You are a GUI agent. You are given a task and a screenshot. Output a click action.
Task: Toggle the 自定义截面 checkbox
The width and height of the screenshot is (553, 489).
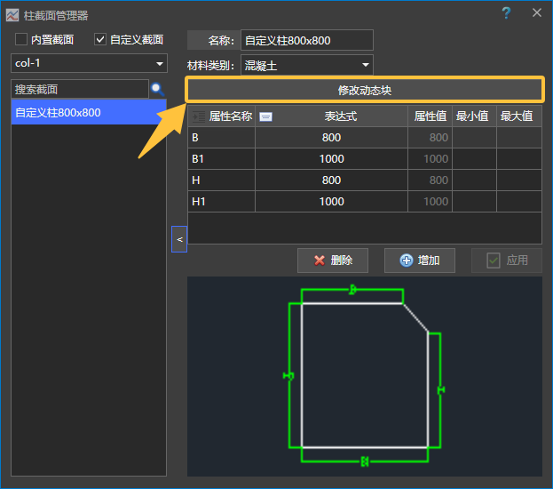pos(100,39)
